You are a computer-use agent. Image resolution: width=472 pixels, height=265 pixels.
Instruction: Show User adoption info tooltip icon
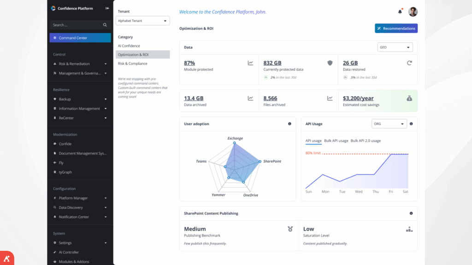pyautogui.click(x=289, y=124)
